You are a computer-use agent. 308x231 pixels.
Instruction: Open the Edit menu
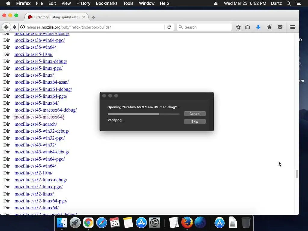pyautogui.click(x=52, y=3)
